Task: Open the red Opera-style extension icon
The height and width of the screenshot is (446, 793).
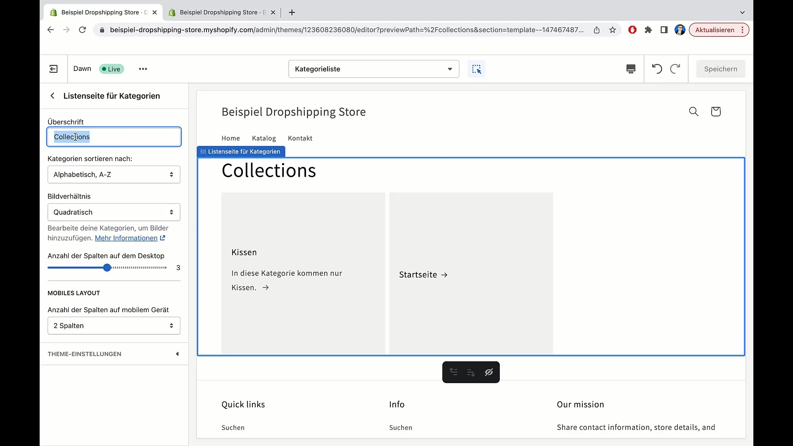Action: click(632, 30)
